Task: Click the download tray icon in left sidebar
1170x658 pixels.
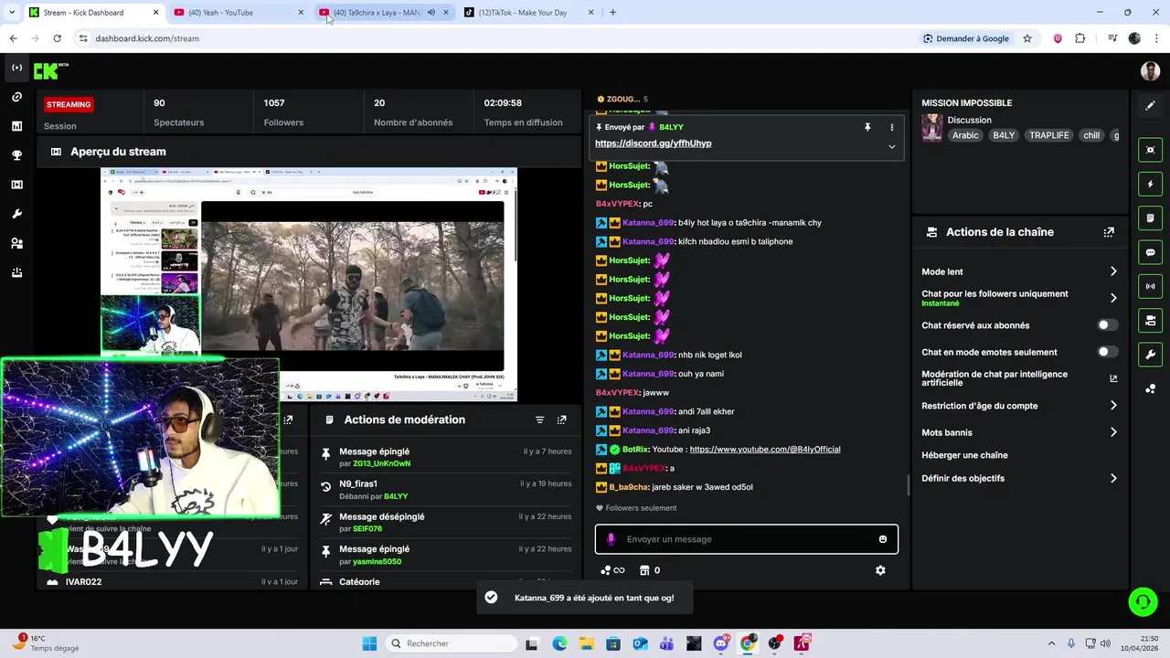Action: [x=16, y=272]
